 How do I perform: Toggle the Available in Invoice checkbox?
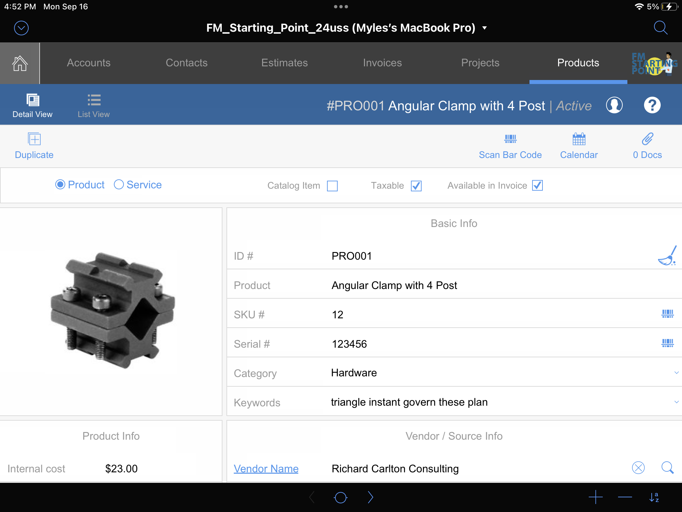pyautogui.click(x=537, y=185)
